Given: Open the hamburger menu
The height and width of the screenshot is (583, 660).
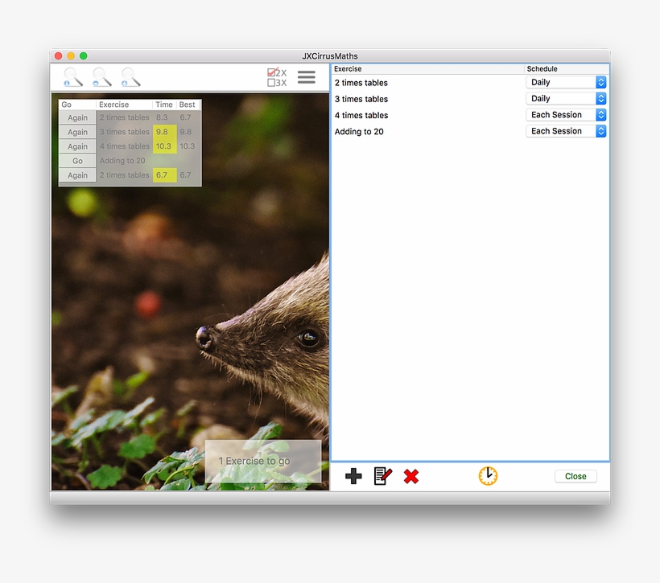Looking at the screenshot, I should coord(307,77).
